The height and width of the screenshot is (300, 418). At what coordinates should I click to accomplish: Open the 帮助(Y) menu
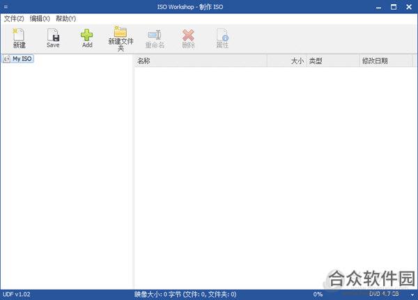[65, 19]
